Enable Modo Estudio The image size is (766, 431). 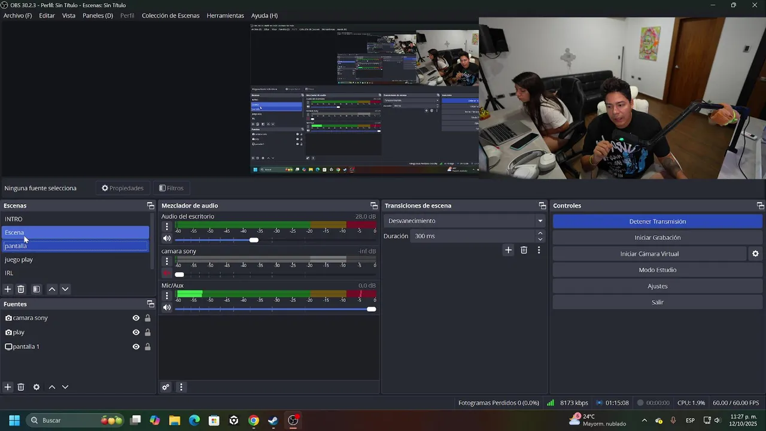point(657,270)
